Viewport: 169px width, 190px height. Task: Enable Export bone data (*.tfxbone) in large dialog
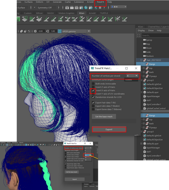click(x=93, y=109)
